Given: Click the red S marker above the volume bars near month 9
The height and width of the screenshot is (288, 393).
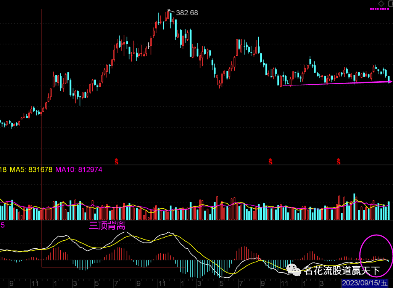Looking at the screenshot, I should point(270,162).
